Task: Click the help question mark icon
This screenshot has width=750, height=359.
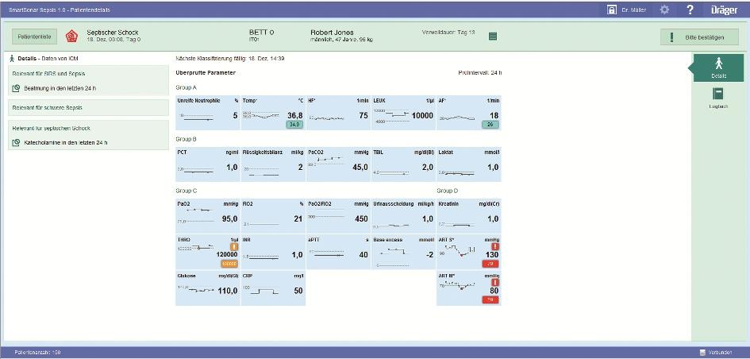Action: pyautogui.click(x=690, y=10)
